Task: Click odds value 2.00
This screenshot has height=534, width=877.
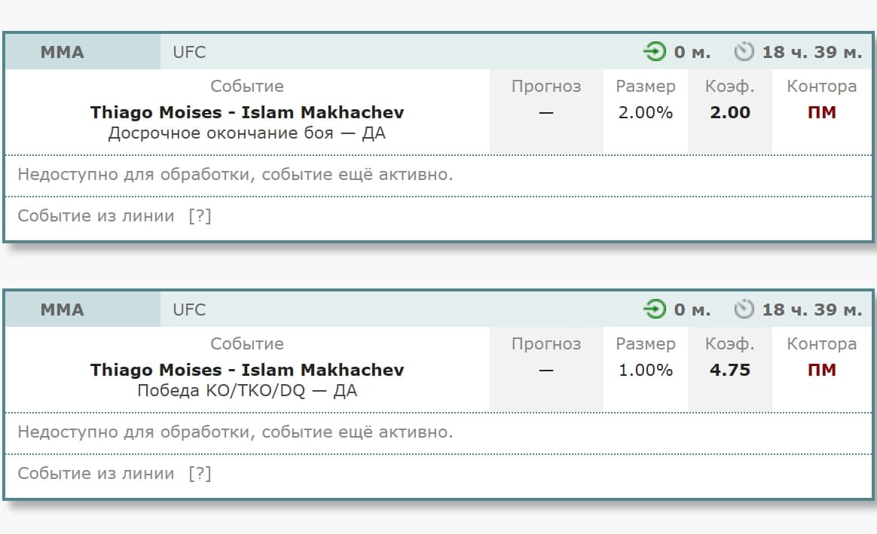Action: (x=730, y=112)
